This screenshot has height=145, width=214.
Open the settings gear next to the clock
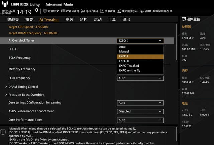[x=36, y=10]
